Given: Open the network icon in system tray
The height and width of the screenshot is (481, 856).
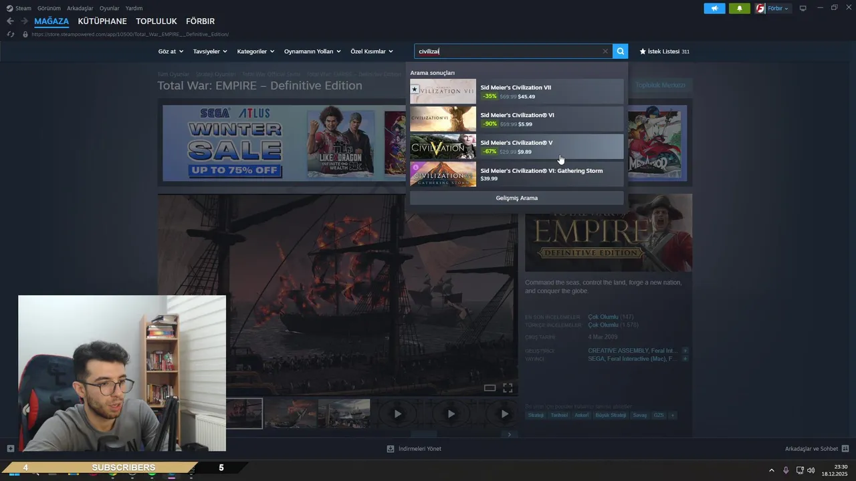Looking at the screenshot, I should [800, 470].
